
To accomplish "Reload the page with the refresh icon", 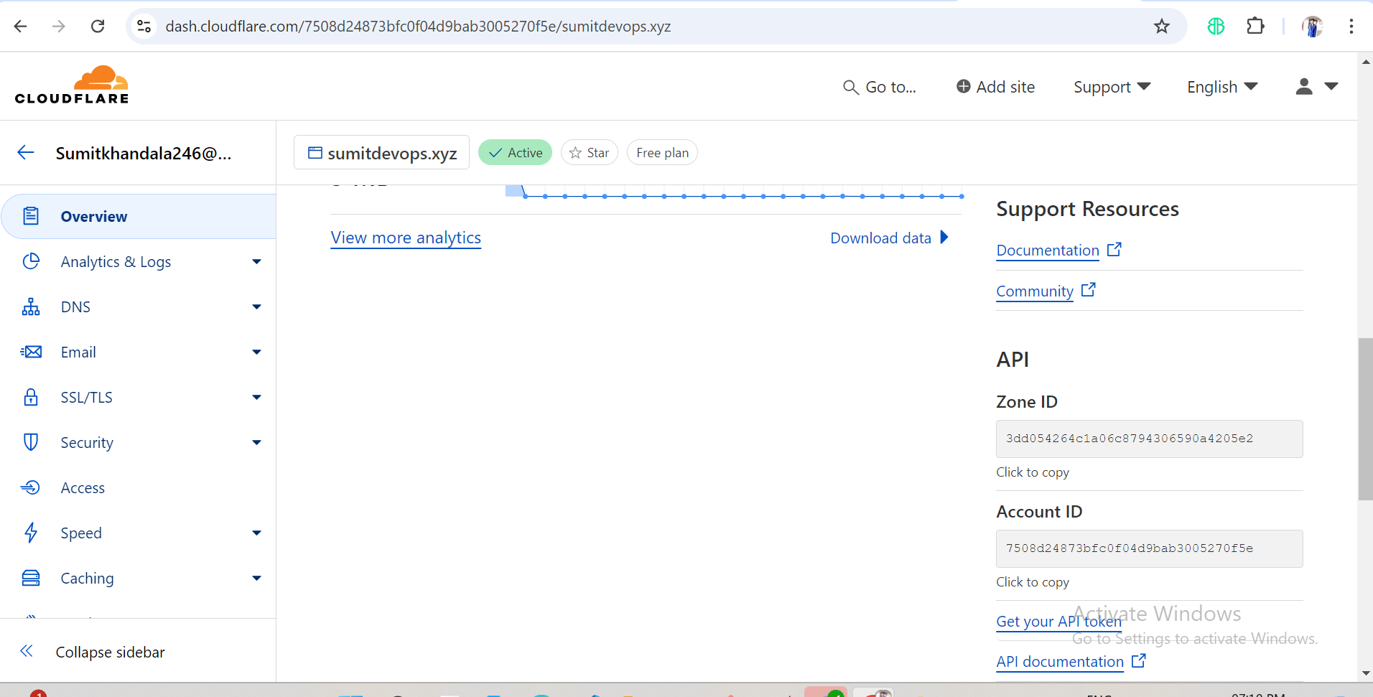I will tap(98, 27).
